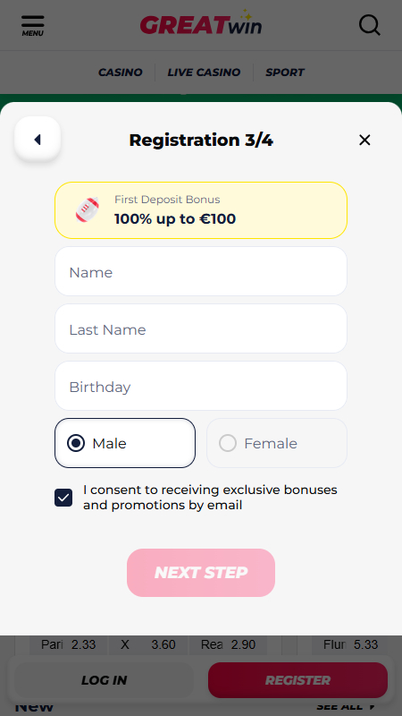The image size is (402, 716).
Task: Open the Birthday field
Action: pos(201,386)
